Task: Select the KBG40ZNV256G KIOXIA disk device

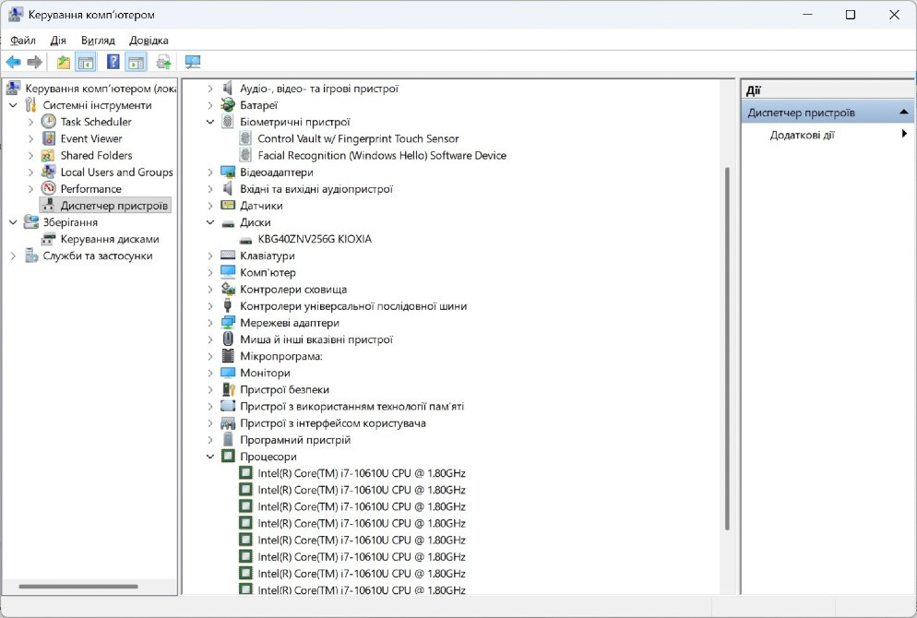Action: click(314, 239)
